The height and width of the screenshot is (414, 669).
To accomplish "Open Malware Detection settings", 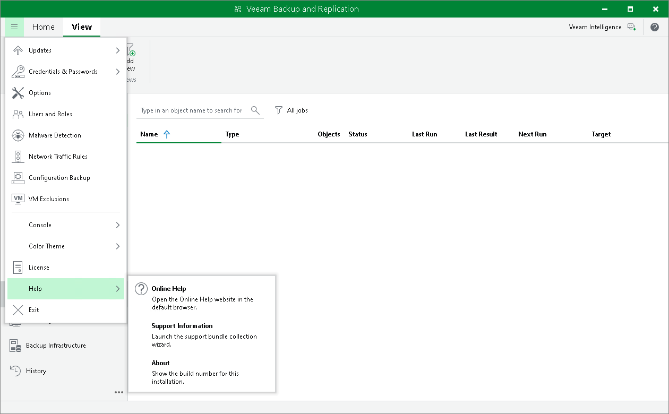I will pyautogui.click(x=66, y=135).
